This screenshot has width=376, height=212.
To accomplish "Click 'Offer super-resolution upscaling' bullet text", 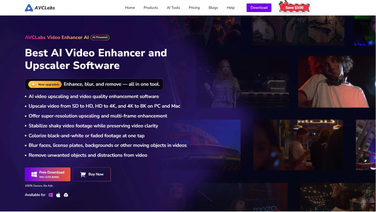I will [x=98, y=116].
